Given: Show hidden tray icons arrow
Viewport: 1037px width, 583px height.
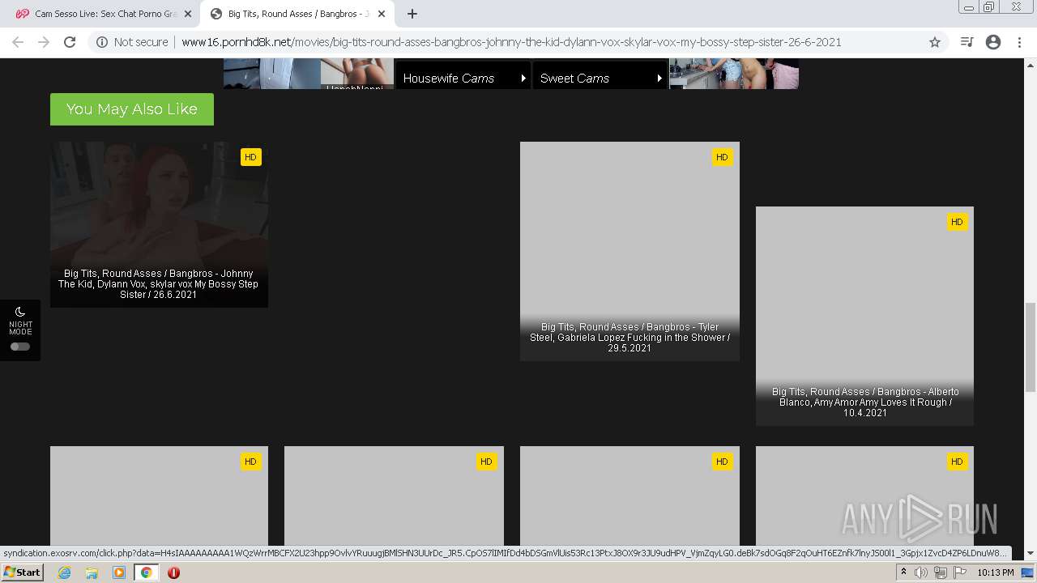Looking at the screenshot, I should 903,572.
